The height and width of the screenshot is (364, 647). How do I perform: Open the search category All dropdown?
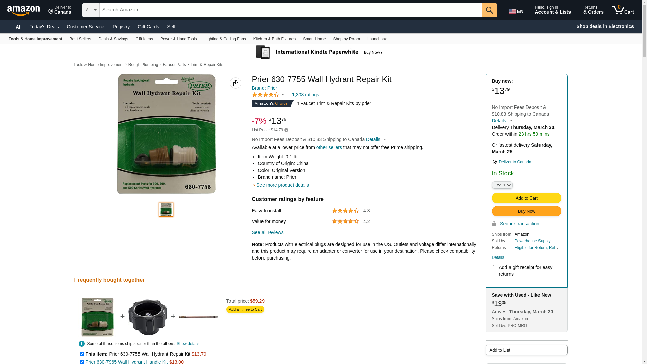91,10
